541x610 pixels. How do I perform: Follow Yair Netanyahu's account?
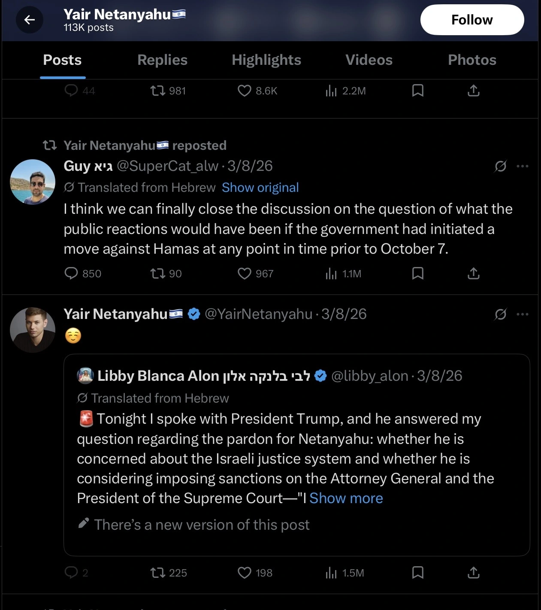click(x=472, y=20)
